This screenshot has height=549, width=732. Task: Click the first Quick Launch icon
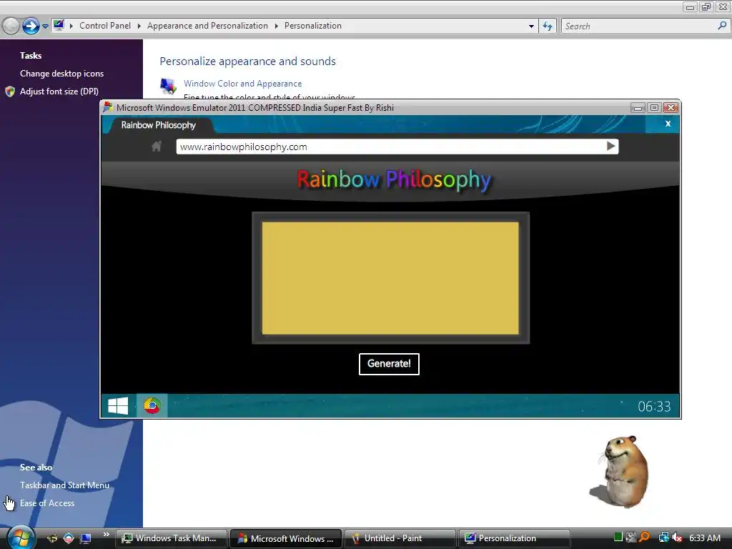pyautogui.click(x=52, y=538)
